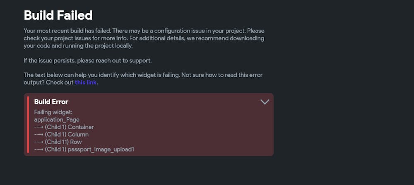
Task: Click the Build Error panel title
Action: click(x=51, y=102)
